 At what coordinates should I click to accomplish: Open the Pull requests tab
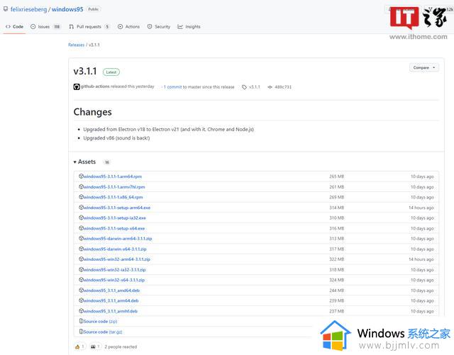point(89,27)
